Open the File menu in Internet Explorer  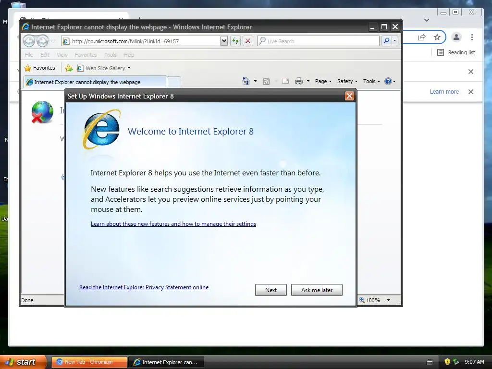coord(29,55)
